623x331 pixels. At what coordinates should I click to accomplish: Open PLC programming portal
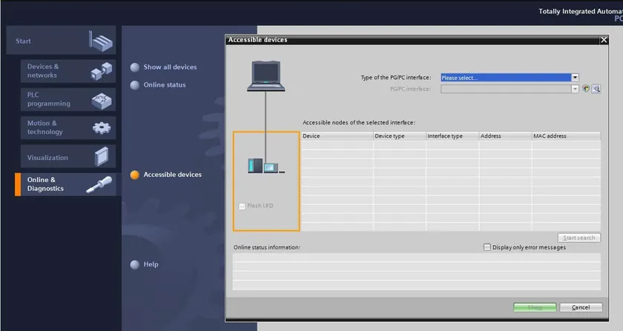[x=68, y=99]
